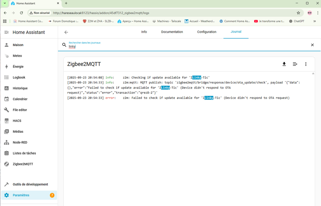
Task: Collapse the Home Assistant sidebar menu icon
Action: (x=6, y=32)
